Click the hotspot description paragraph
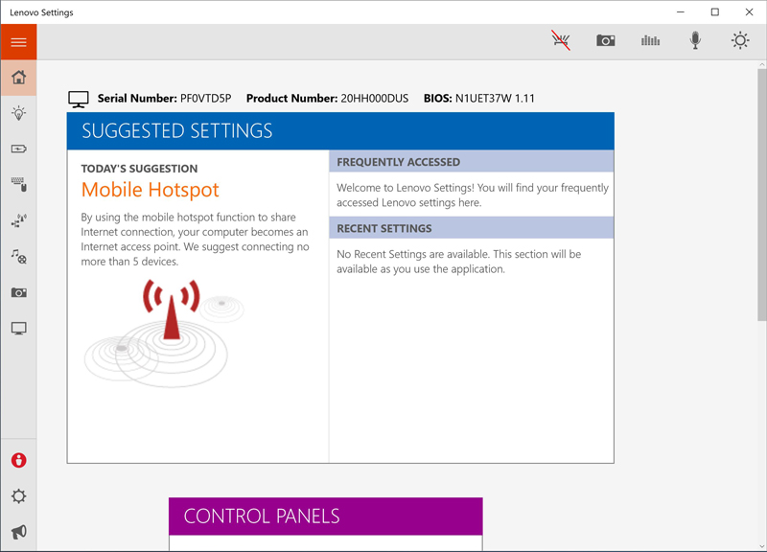Viewport: 767px width, 552px height. [195, 239]
